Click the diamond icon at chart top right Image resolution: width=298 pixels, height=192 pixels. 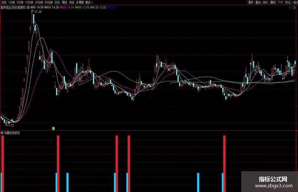pos(290,8)
